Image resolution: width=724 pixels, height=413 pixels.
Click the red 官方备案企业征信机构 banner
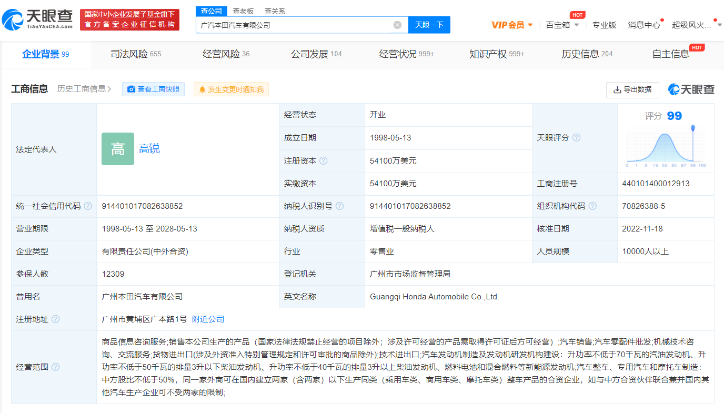(x=130, y=20)
